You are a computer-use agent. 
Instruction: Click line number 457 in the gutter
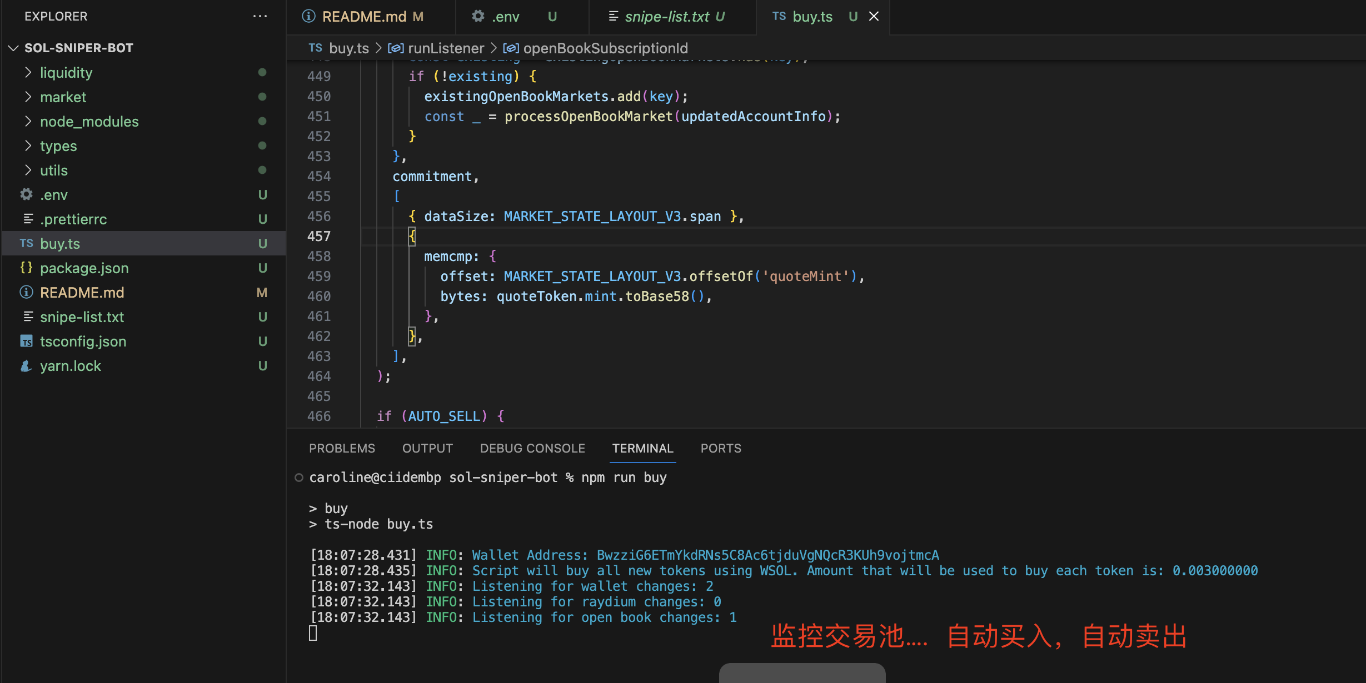pyautogui.click(x=319, y=236)
